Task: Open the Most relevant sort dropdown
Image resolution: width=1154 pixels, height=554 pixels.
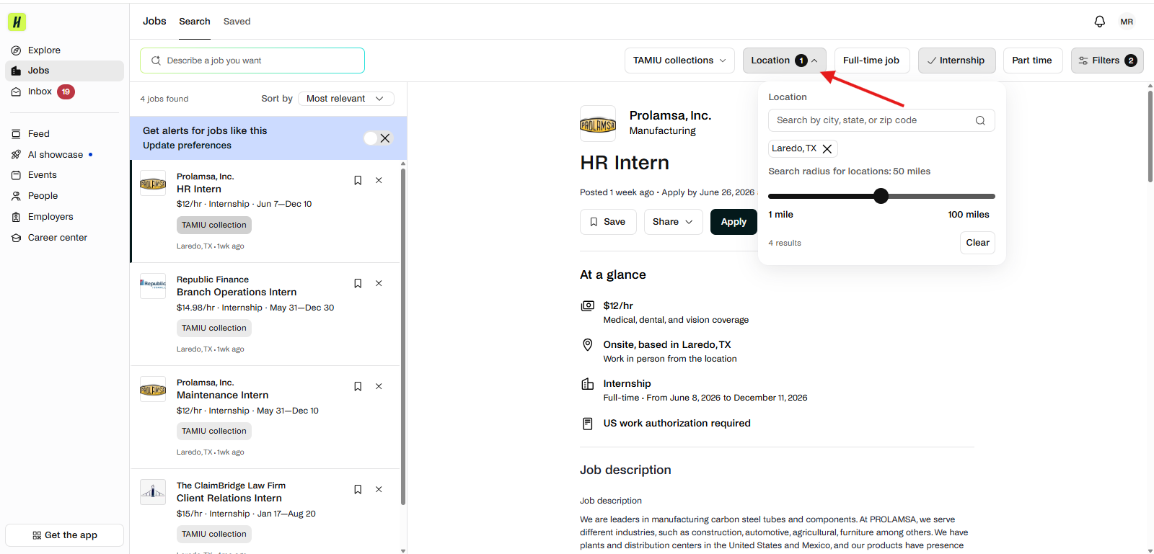Action: pyautogui.click(x=345, y=99)
